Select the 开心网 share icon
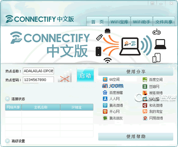 pyautogui.click(x=105, y=111)
